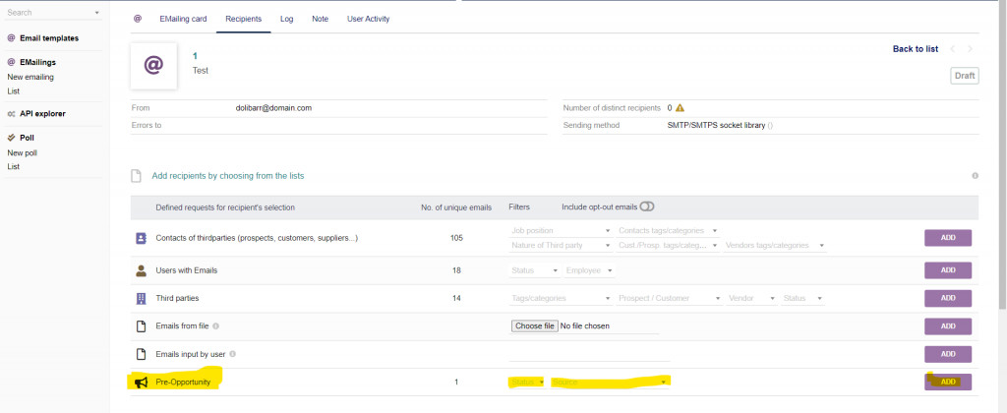Screen dimensions: 1007x413
Task: Click the SMTP/SMTPS socket library text
Action: click(716, 125)
